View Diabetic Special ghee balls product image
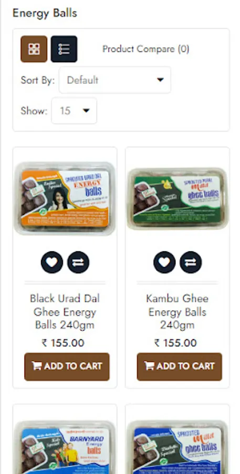 click(x=178, y=447)
